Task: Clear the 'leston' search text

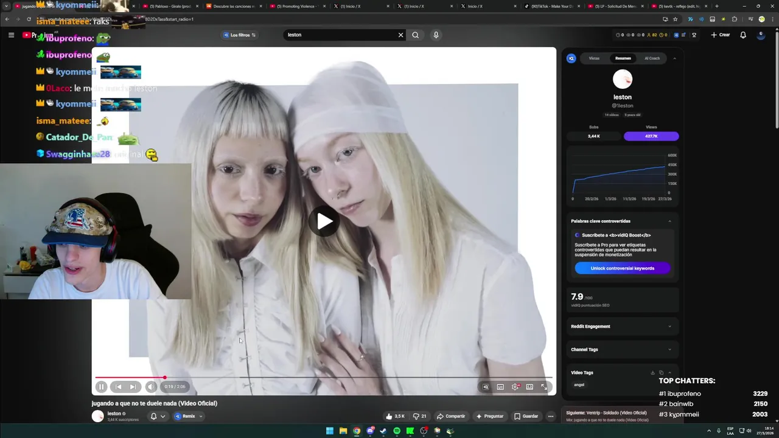Action: pos(400,35)
